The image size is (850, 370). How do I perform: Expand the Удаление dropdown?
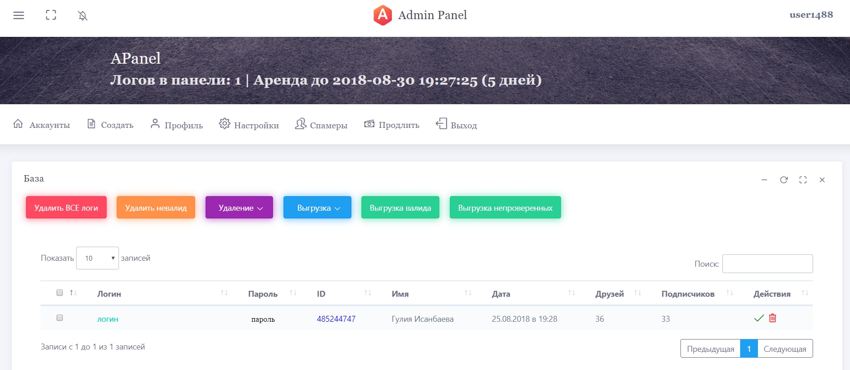pos(239,208)
